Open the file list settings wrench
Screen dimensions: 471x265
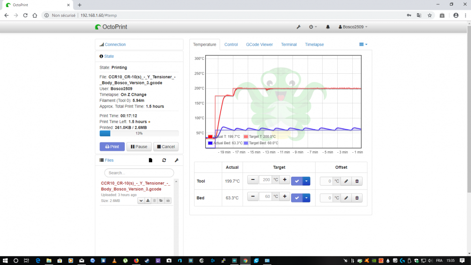point(177,160)
